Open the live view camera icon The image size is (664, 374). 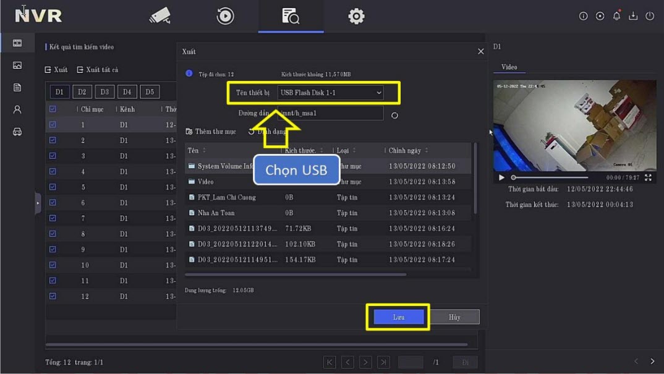click(160, 16)
